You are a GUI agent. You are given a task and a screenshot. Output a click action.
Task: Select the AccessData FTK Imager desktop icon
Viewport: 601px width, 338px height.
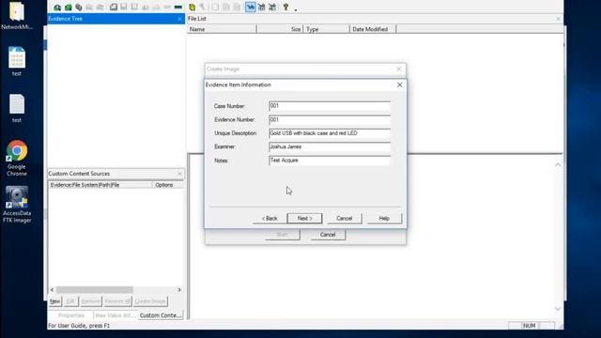pos(17,205)
